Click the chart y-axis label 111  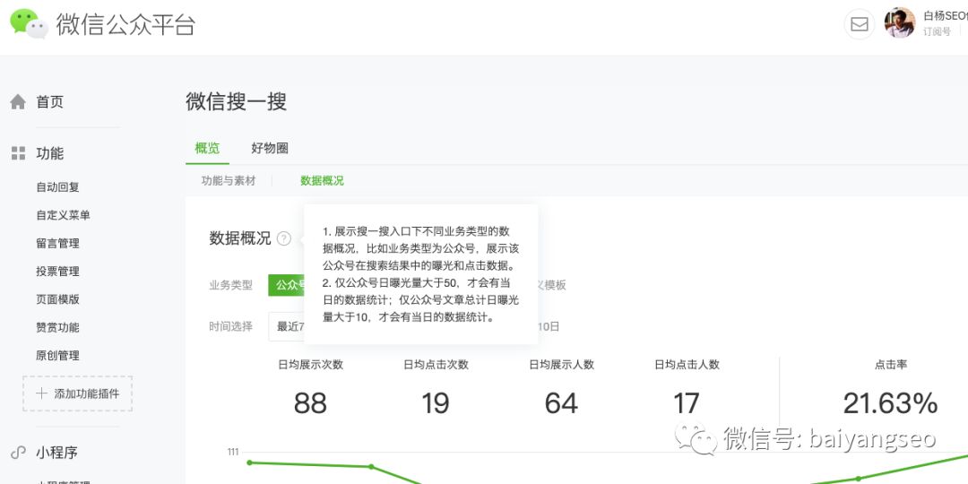233,452
